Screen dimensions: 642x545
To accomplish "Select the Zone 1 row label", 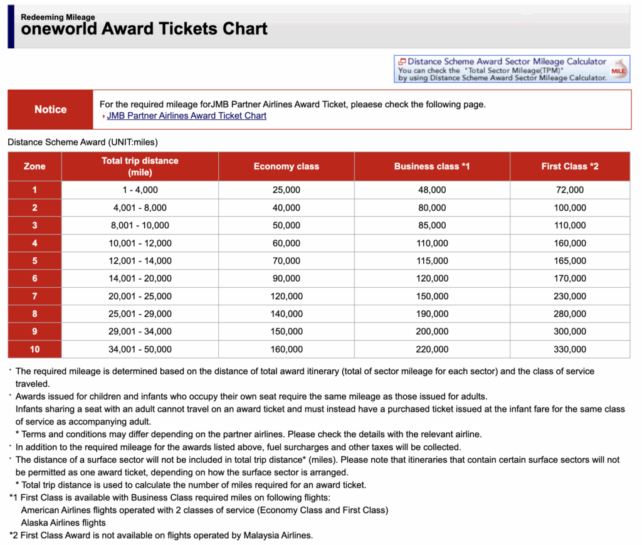I will click(34, 189).
